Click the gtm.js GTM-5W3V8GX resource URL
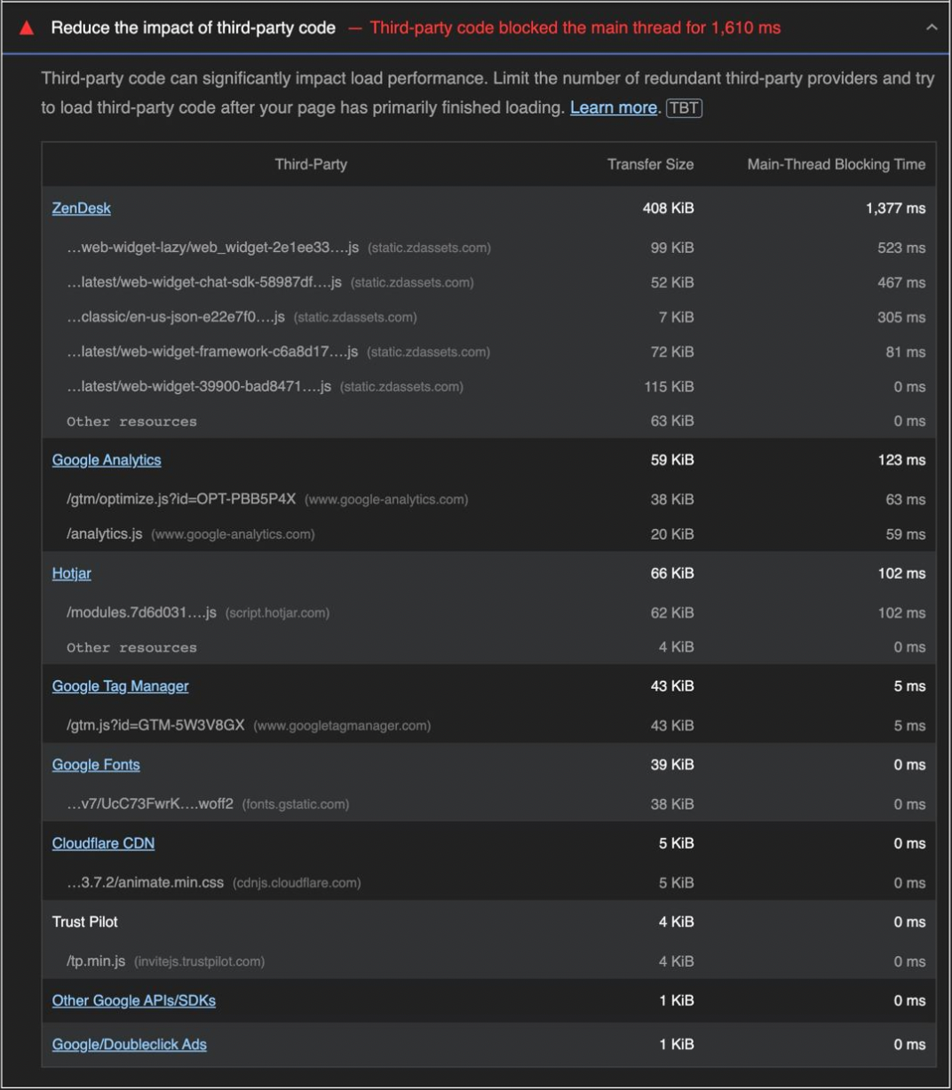 coord(155,726)
